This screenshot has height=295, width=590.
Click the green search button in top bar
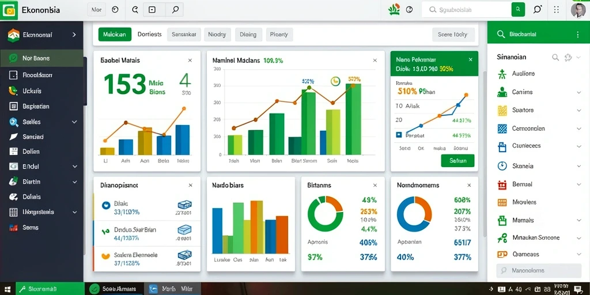coord(518,9)
